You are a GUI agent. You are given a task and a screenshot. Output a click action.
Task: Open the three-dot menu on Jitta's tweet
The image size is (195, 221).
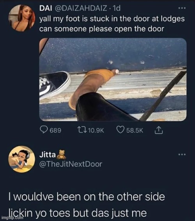click(182, 155)
